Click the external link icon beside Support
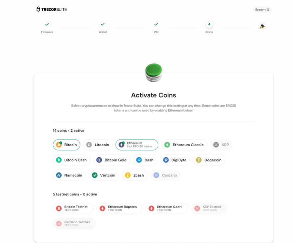This screenshot has width=293, height=243. [268, 10]
